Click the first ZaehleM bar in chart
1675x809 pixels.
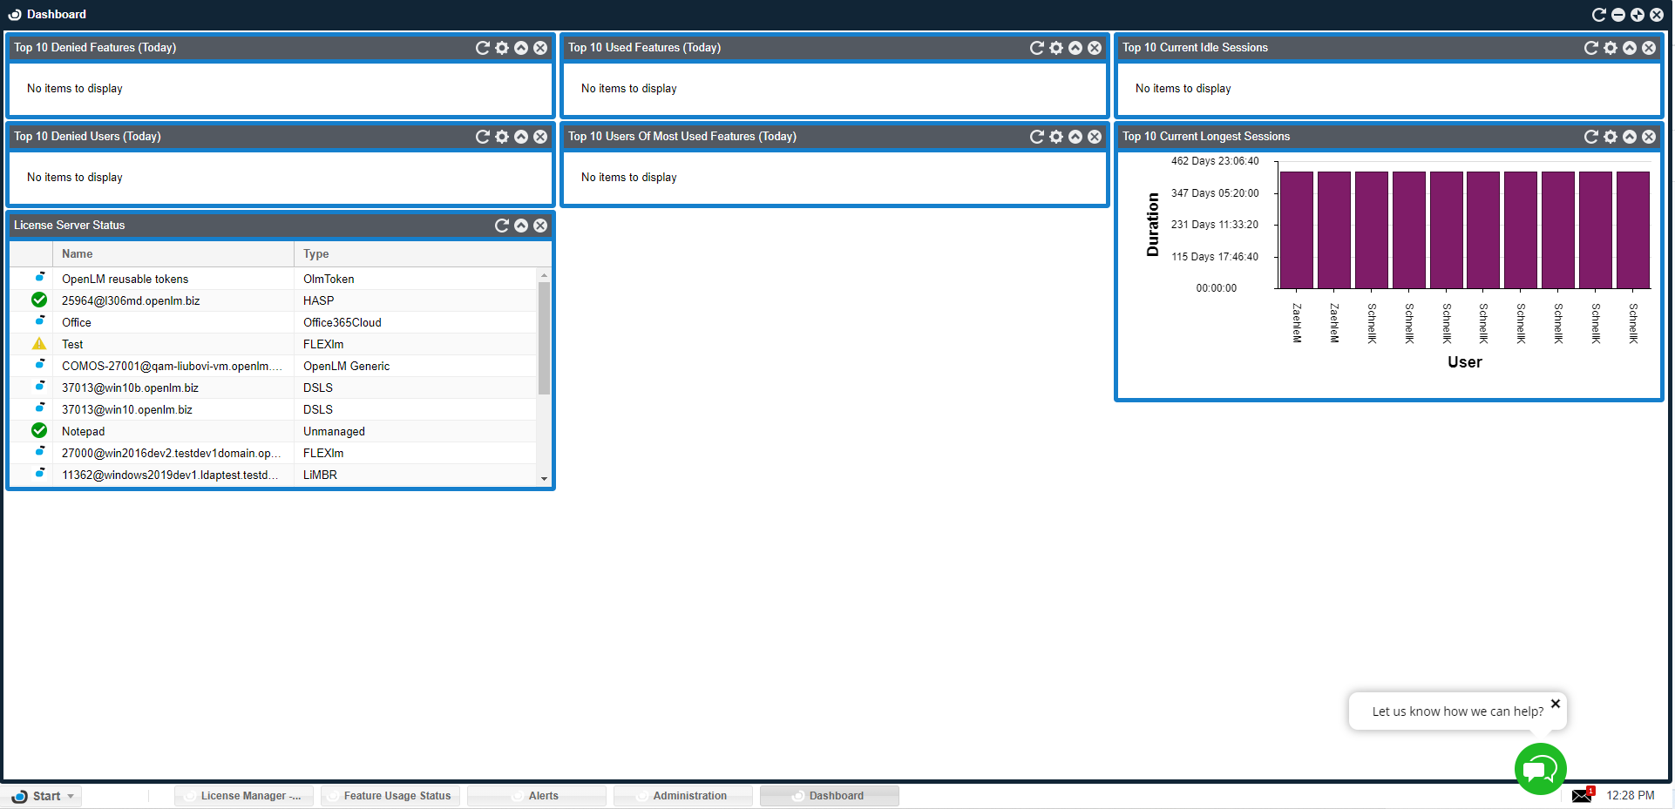(x=1296, y=230)
